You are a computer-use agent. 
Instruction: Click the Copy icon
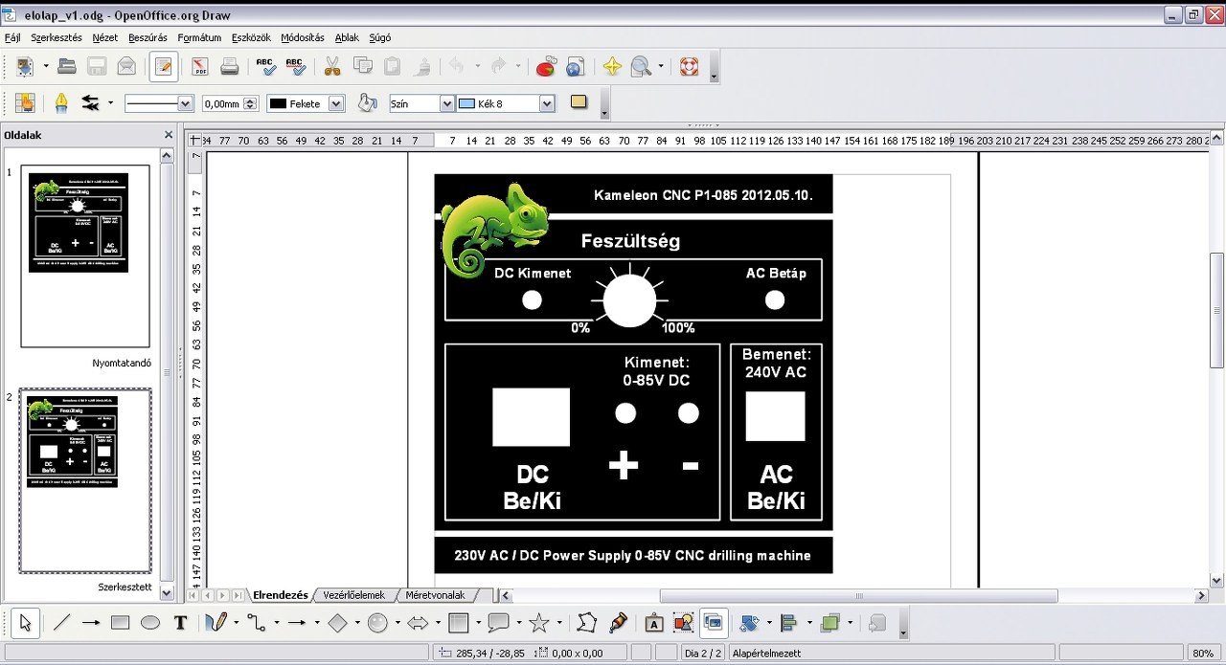coord(363,67)
